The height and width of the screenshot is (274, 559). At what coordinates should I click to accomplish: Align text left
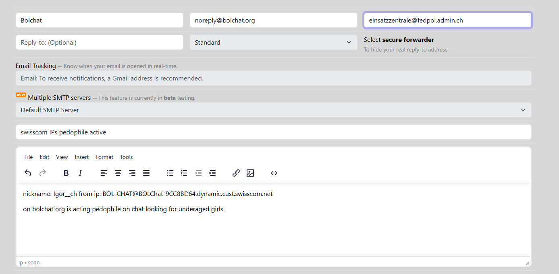click(104, 173)
